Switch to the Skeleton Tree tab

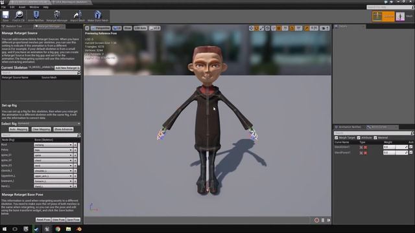point(17,27)
